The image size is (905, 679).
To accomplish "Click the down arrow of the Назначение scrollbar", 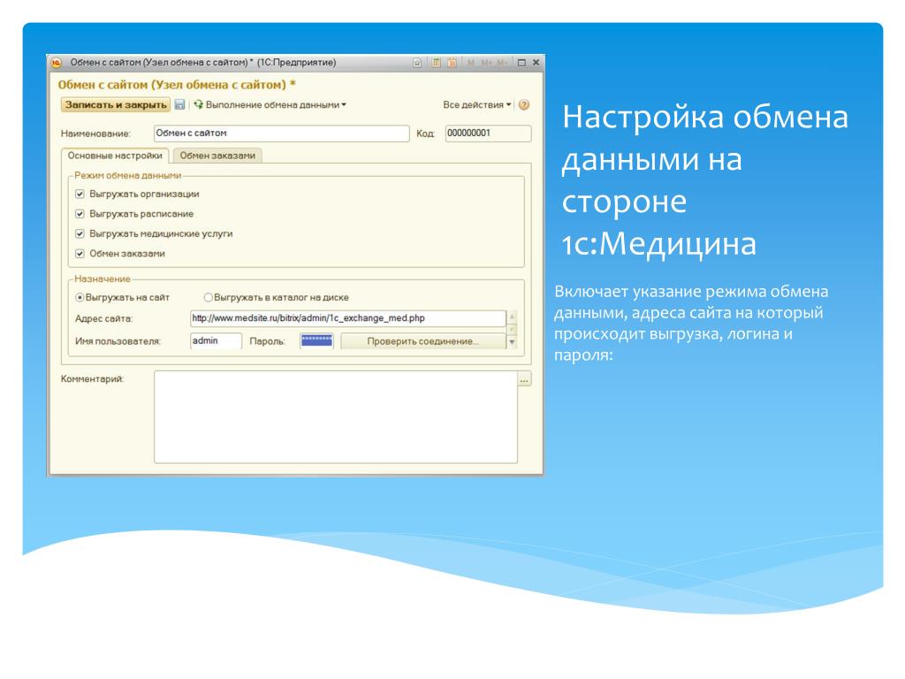I will (512, 342).
